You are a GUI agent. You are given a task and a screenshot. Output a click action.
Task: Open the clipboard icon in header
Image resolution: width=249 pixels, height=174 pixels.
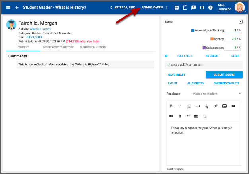point(185,8)
